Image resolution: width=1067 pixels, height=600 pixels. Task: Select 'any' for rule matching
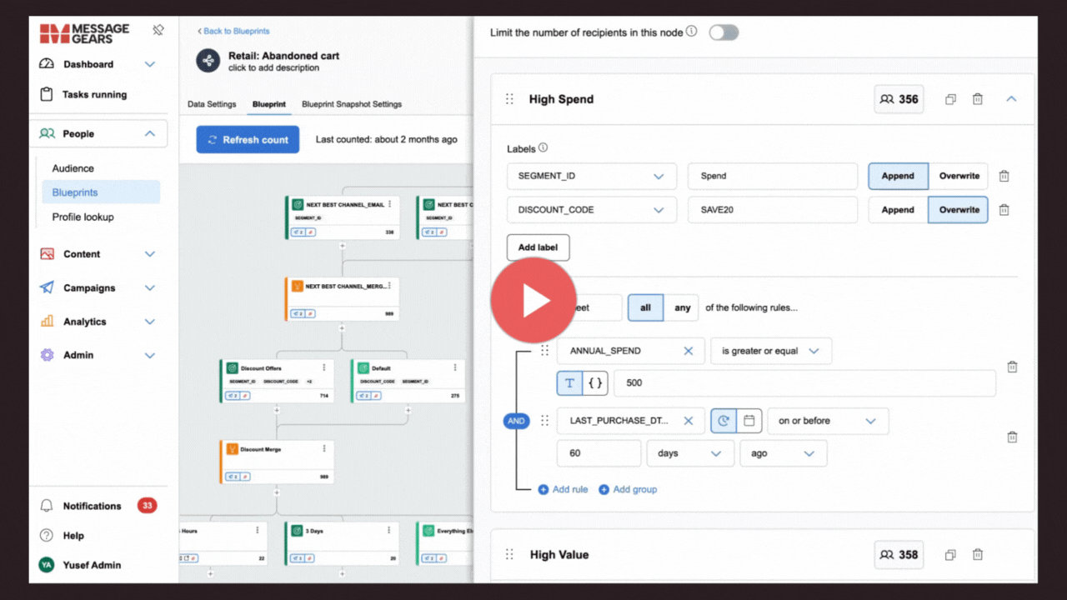pos(682,307)
